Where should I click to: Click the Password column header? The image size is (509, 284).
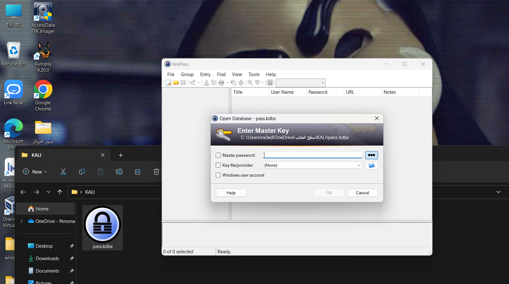[325, 92]
